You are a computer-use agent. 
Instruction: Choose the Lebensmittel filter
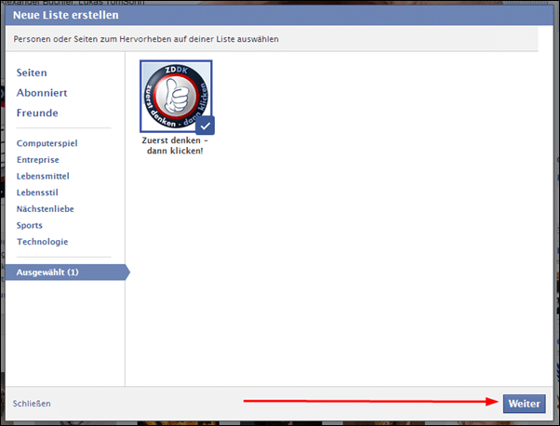[x=43, y=176]
